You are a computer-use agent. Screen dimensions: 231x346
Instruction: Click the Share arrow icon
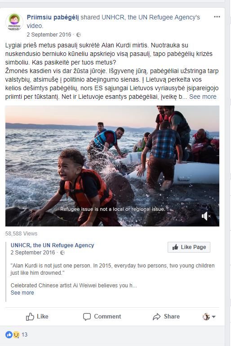click(156, 317)
